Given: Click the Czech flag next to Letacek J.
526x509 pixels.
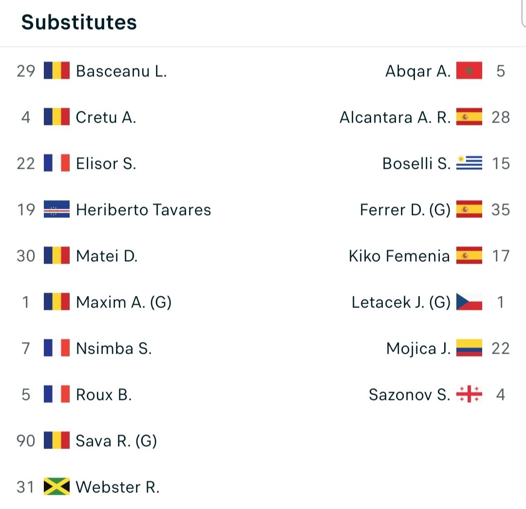Looking at the screenshot, I should (x=469, y=302).
